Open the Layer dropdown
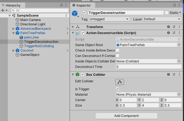 (x=162, y=19)
